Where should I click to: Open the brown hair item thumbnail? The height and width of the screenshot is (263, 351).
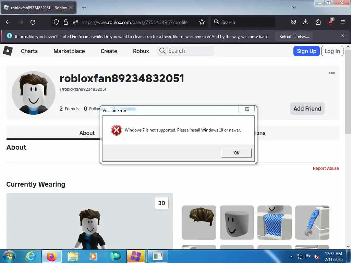[x=199, y=223]
